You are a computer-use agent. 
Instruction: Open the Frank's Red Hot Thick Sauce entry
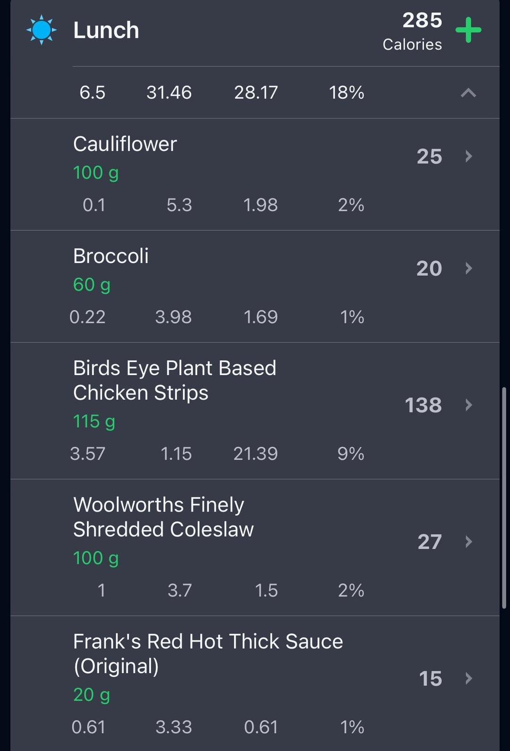pos(255,683)
